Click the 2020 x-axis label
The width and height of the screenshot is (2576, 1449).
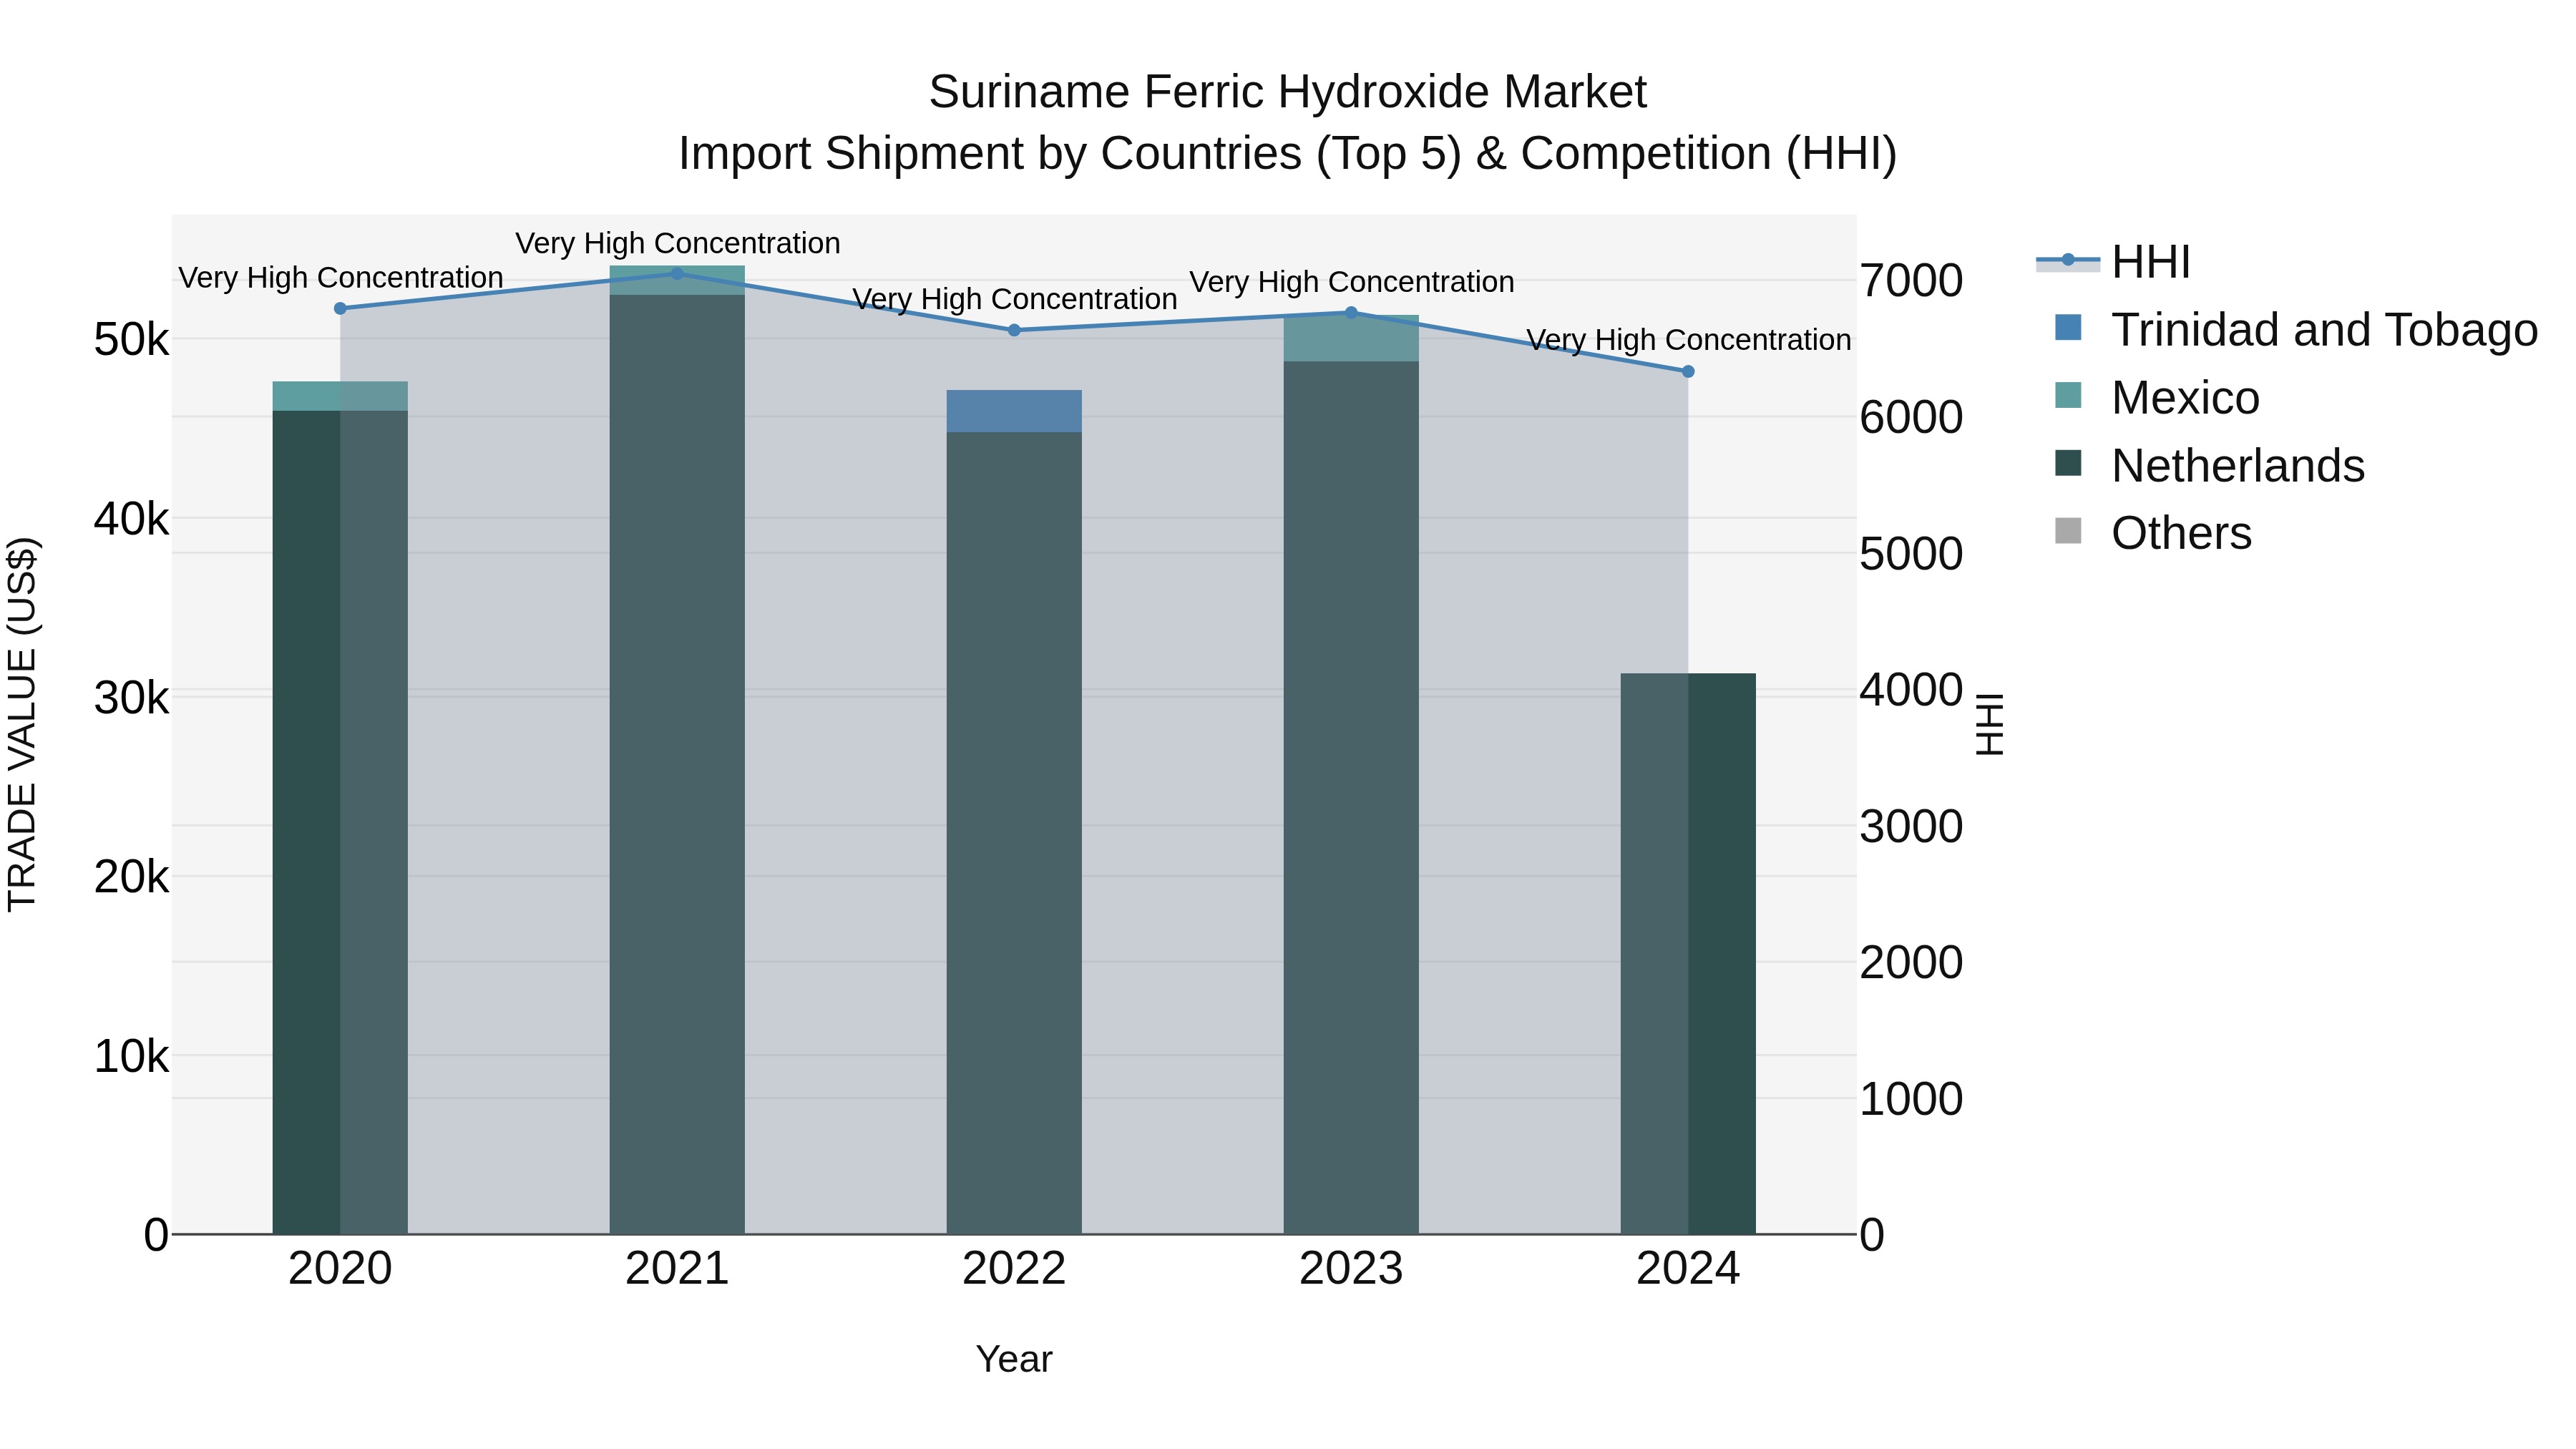point(340,1269)
